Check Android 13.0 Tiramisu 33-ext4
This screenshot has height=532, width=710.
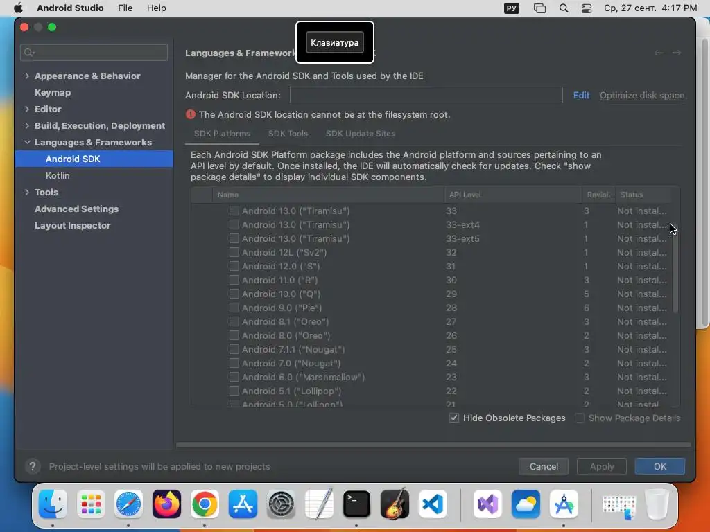[x=234, y=224]
